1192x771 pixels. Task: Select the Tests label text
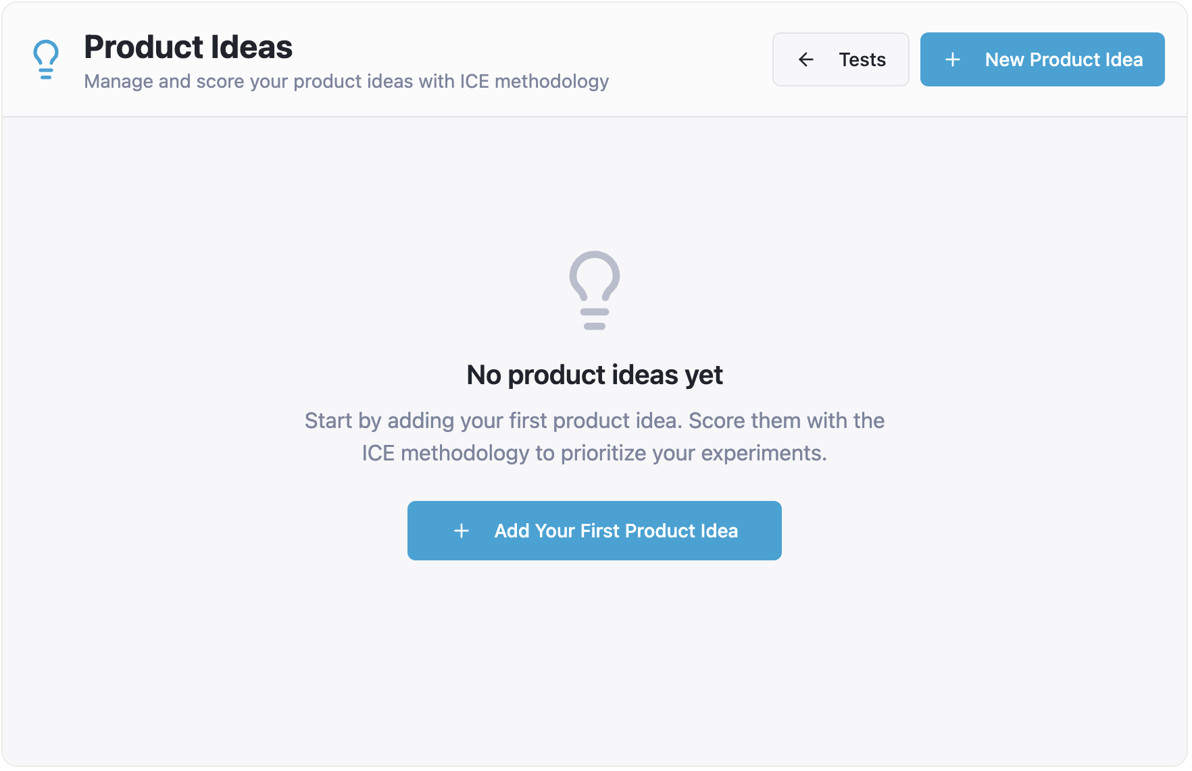coord(862,59)
